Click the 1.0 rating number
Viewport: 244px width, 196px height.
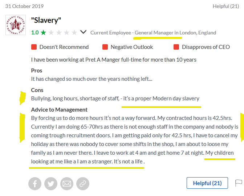[x=35, y=33]
